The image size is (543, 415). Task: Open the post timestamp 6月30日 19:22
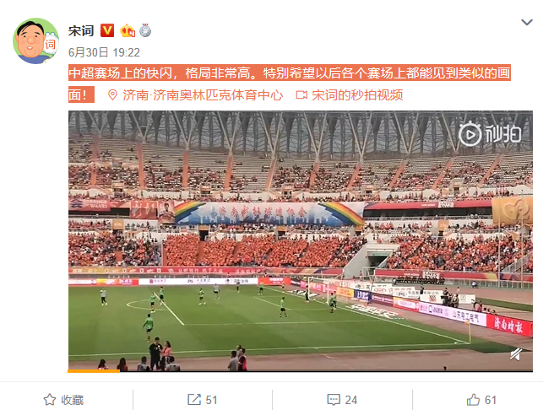coord(104,52)
